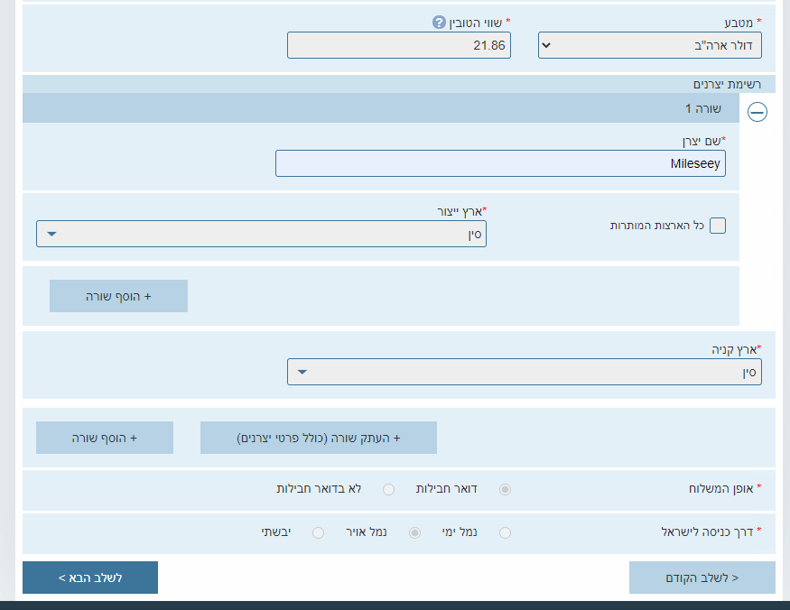Pick the נמל אויר radio button
This screenshot has width=790, height=610.
coord(415,532)
